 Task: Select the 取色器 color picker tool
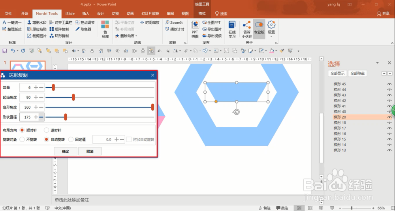point(83,29)
